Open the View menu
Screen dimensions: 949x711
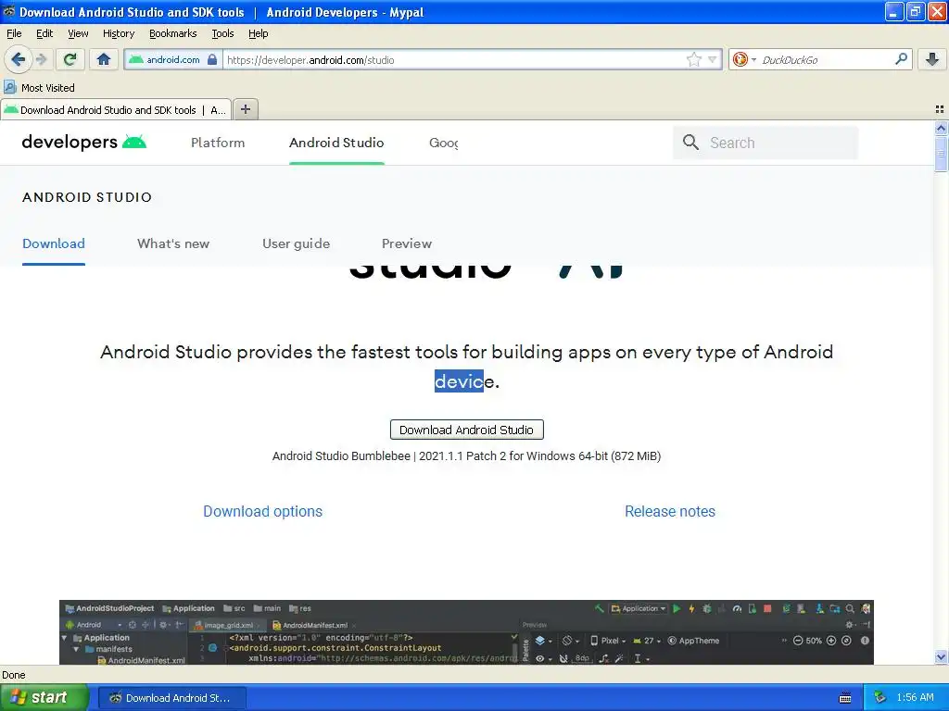(x=78, y=33)
